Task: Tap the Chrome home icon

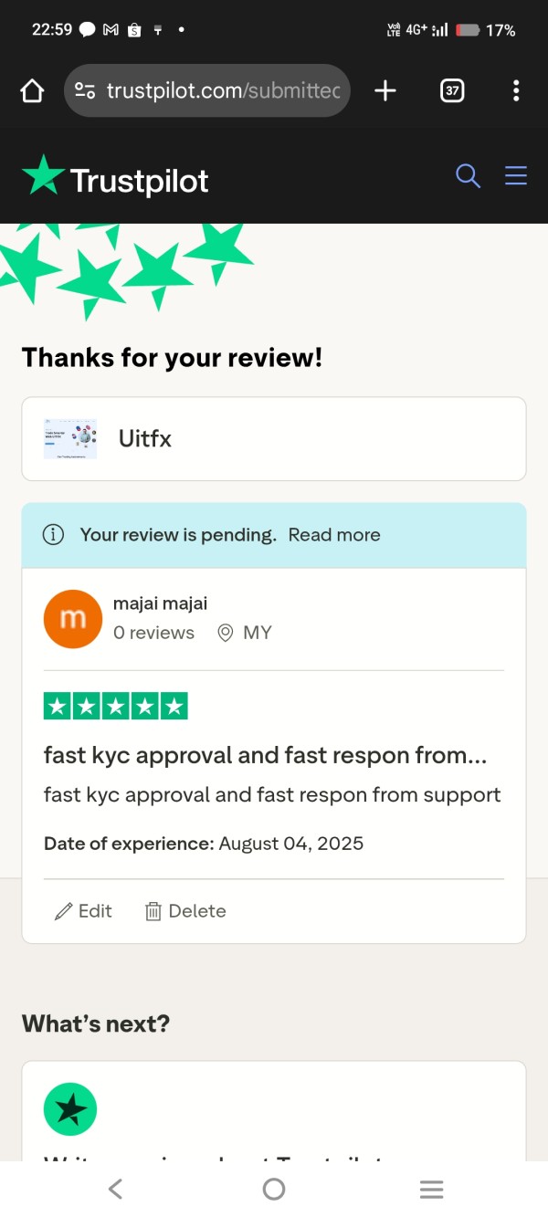Action: pyautogui.click(x=32, y=90)
